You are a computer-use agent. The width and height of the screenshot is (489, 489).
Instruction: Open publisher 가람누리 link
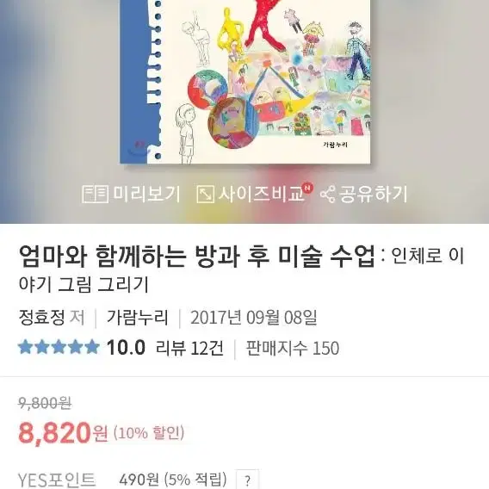[137, 318]
